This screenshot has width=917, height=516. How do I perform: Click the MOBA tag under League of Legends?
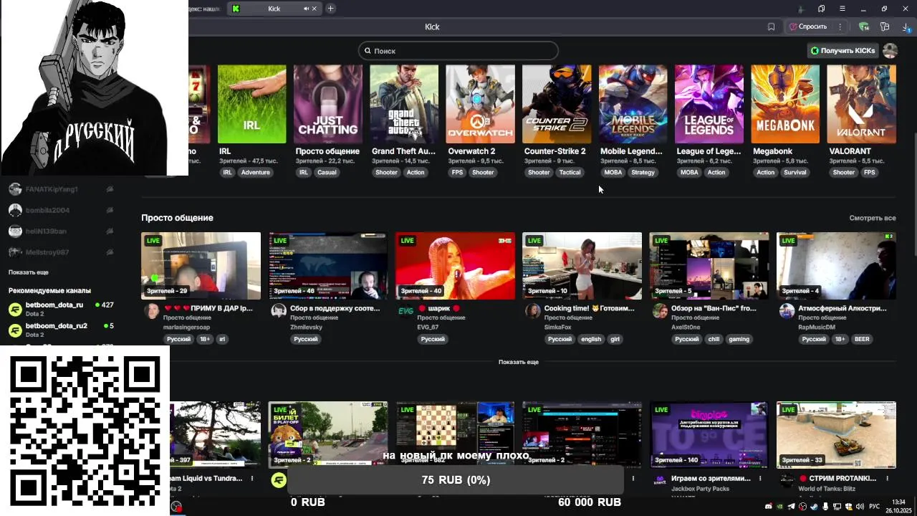[689, 172]
